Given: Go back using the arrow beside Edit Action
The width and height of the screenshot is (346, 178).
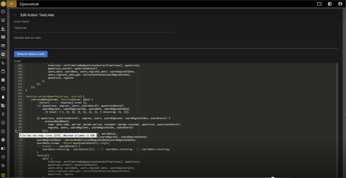Looking at the screenshot, I should click(16, 15).
